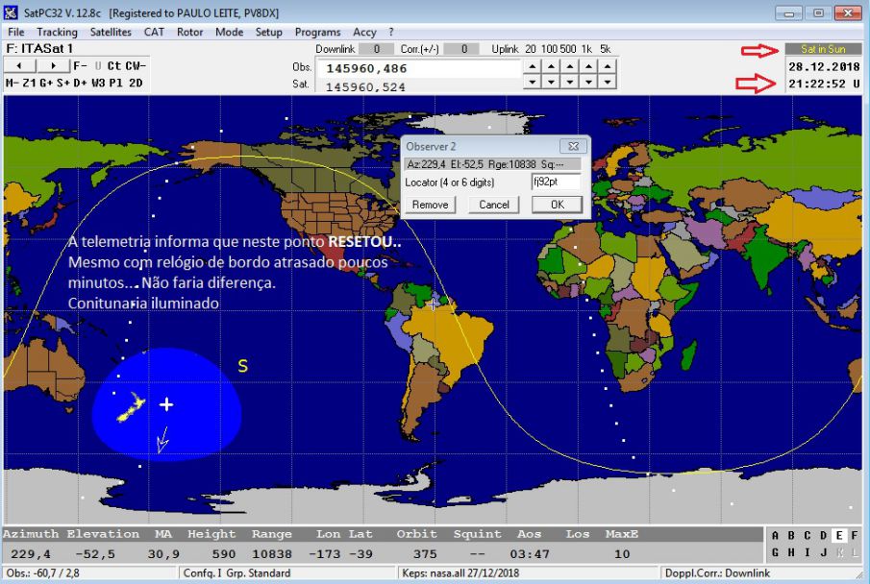Toggle the G+ ground track option
The width and height of the screenshot is (870, 584).
coord(48,83)
